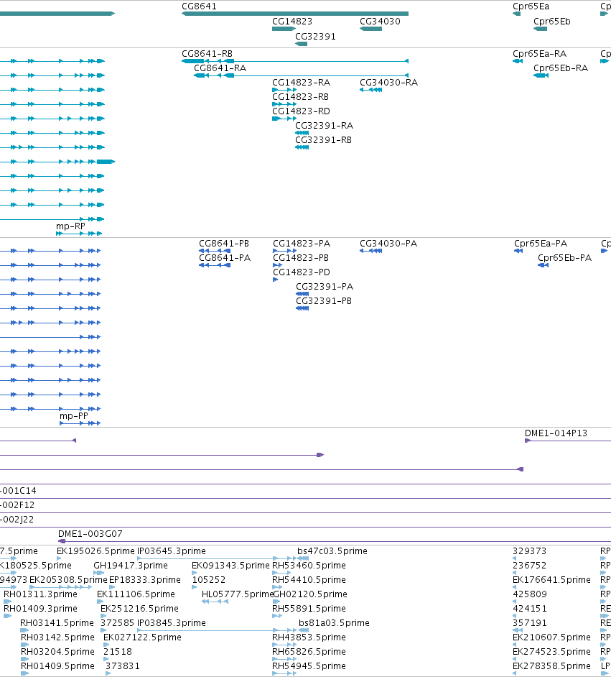Select EST EK195026.5prime
Viewport: 611px width, 677px height.
click(59, 558)
